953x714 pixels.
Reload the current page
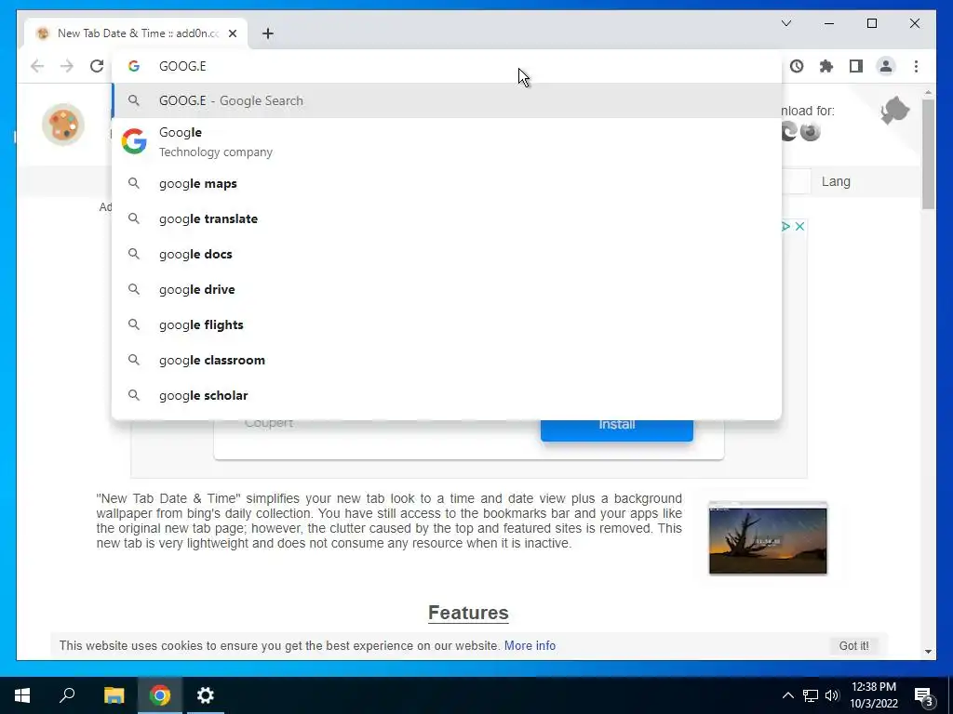[97, 66]
